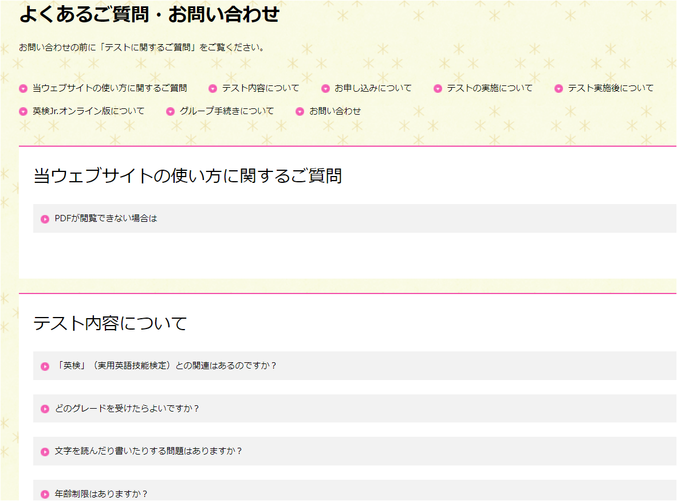Expand どのグレードを受けたらよいですか？ question
This screenshot has height=501, width=677.
click(x=127, y=409)
